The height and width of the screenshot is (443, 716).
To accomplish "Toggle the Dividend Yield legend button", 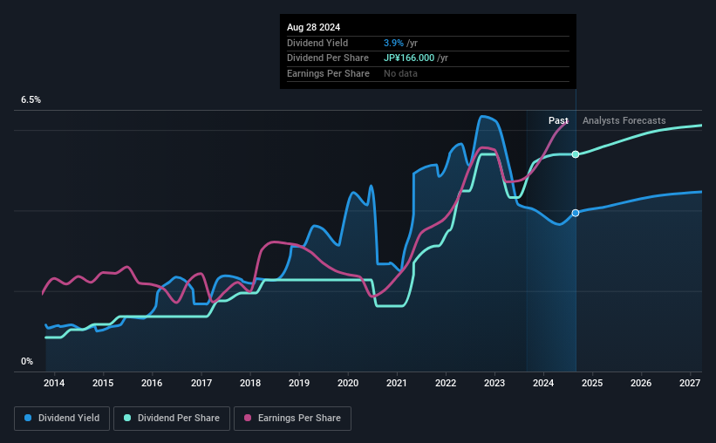I will pos(62,419).
